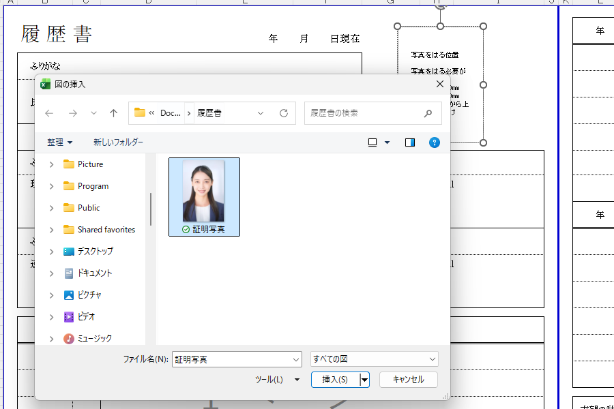Insert the picture with 挿入(S)
This screenshot has width=614, height=409.
tap(336, 380)
